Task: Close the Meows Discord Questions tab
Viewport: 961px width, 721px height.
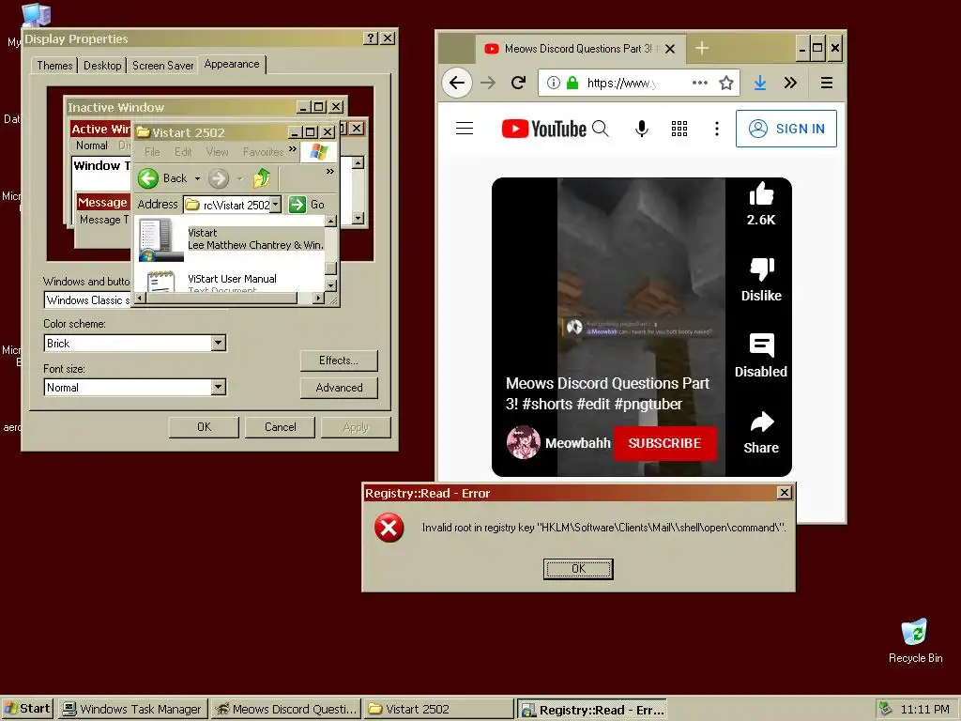Action: (x=670, y=49)
